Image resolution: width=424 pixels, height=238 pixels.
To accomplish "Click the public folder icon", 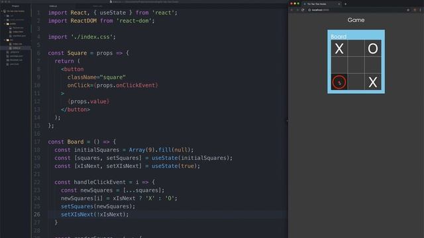I will [x=8, y=24].
